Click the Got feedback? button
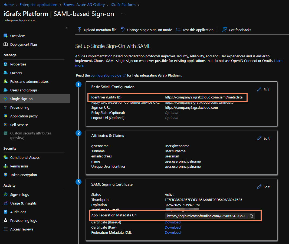The width and height of the screenshot is (289, 244). tap(240, 30)
